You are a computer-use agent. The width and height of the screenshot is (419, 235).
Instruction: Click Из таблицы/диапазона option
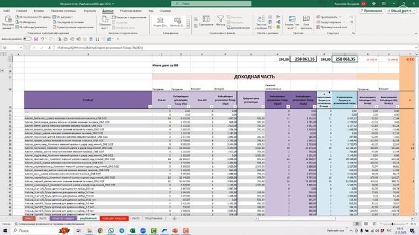[31, 27]
